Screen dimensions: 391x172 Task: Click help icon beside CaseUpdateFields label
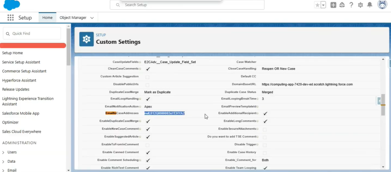pos(140,62)
